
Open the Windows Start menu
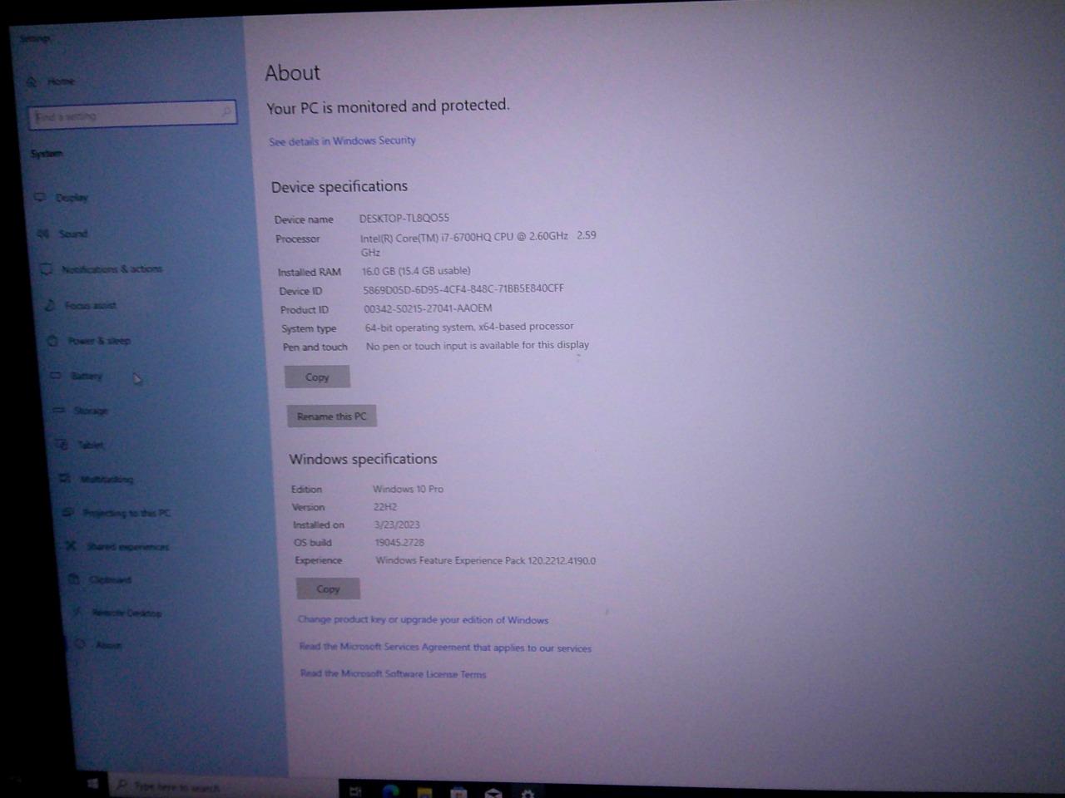click(x=92, y=784)
